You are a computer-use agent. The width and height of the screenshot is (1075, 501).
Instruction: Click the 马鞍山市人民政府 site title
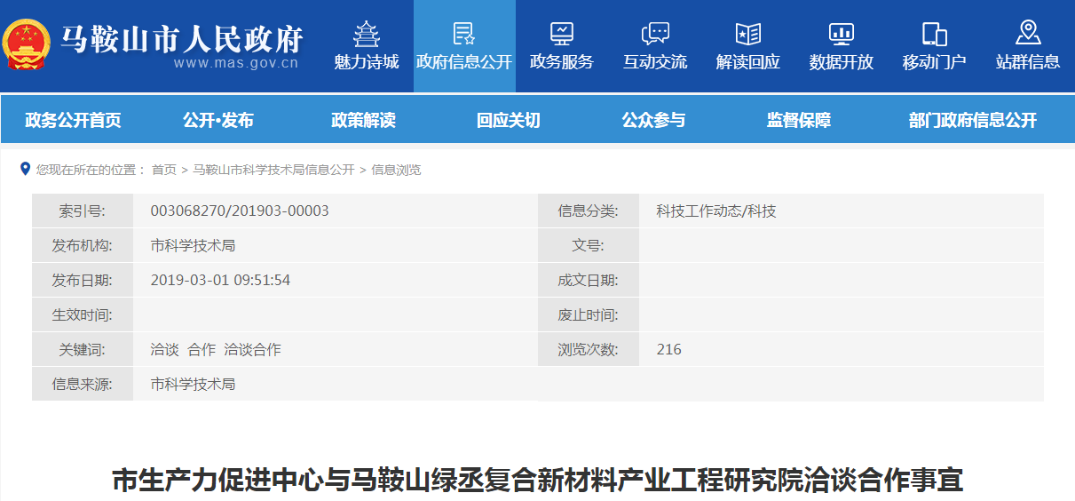182,39
